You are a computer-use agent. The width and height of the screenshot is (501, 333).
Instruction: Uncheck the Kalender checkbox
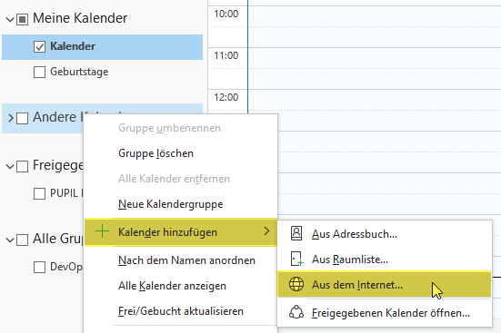click(x=39, y=47)
